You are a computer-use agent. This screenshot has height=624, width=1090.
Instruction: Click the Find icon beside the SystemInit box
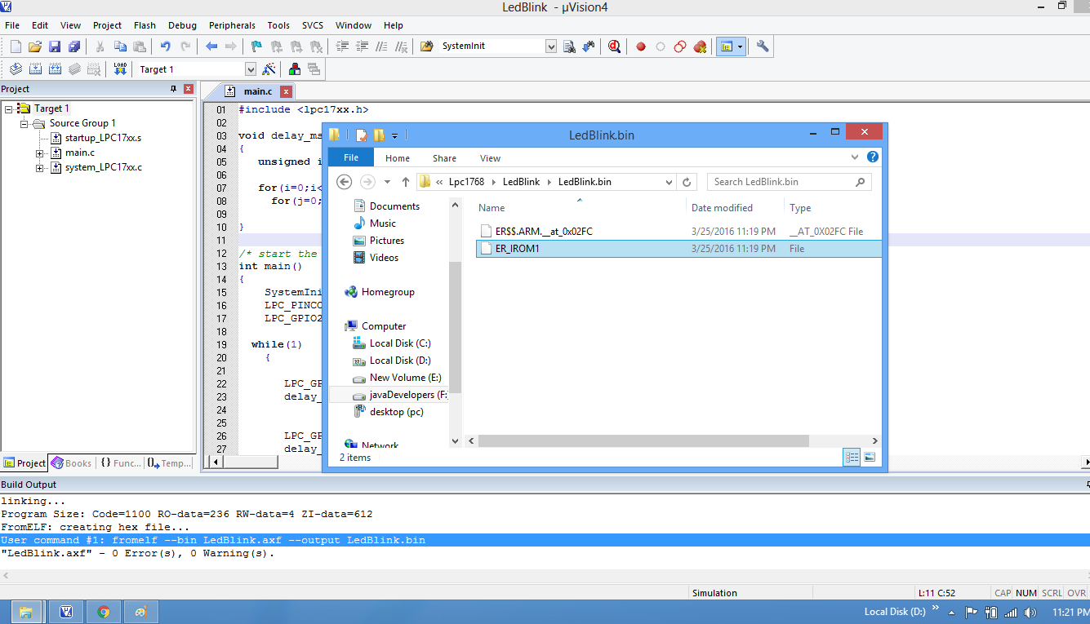(x=569, y=46)
